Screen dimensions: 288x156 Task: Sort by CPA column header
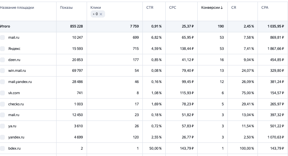click(265, 8)
